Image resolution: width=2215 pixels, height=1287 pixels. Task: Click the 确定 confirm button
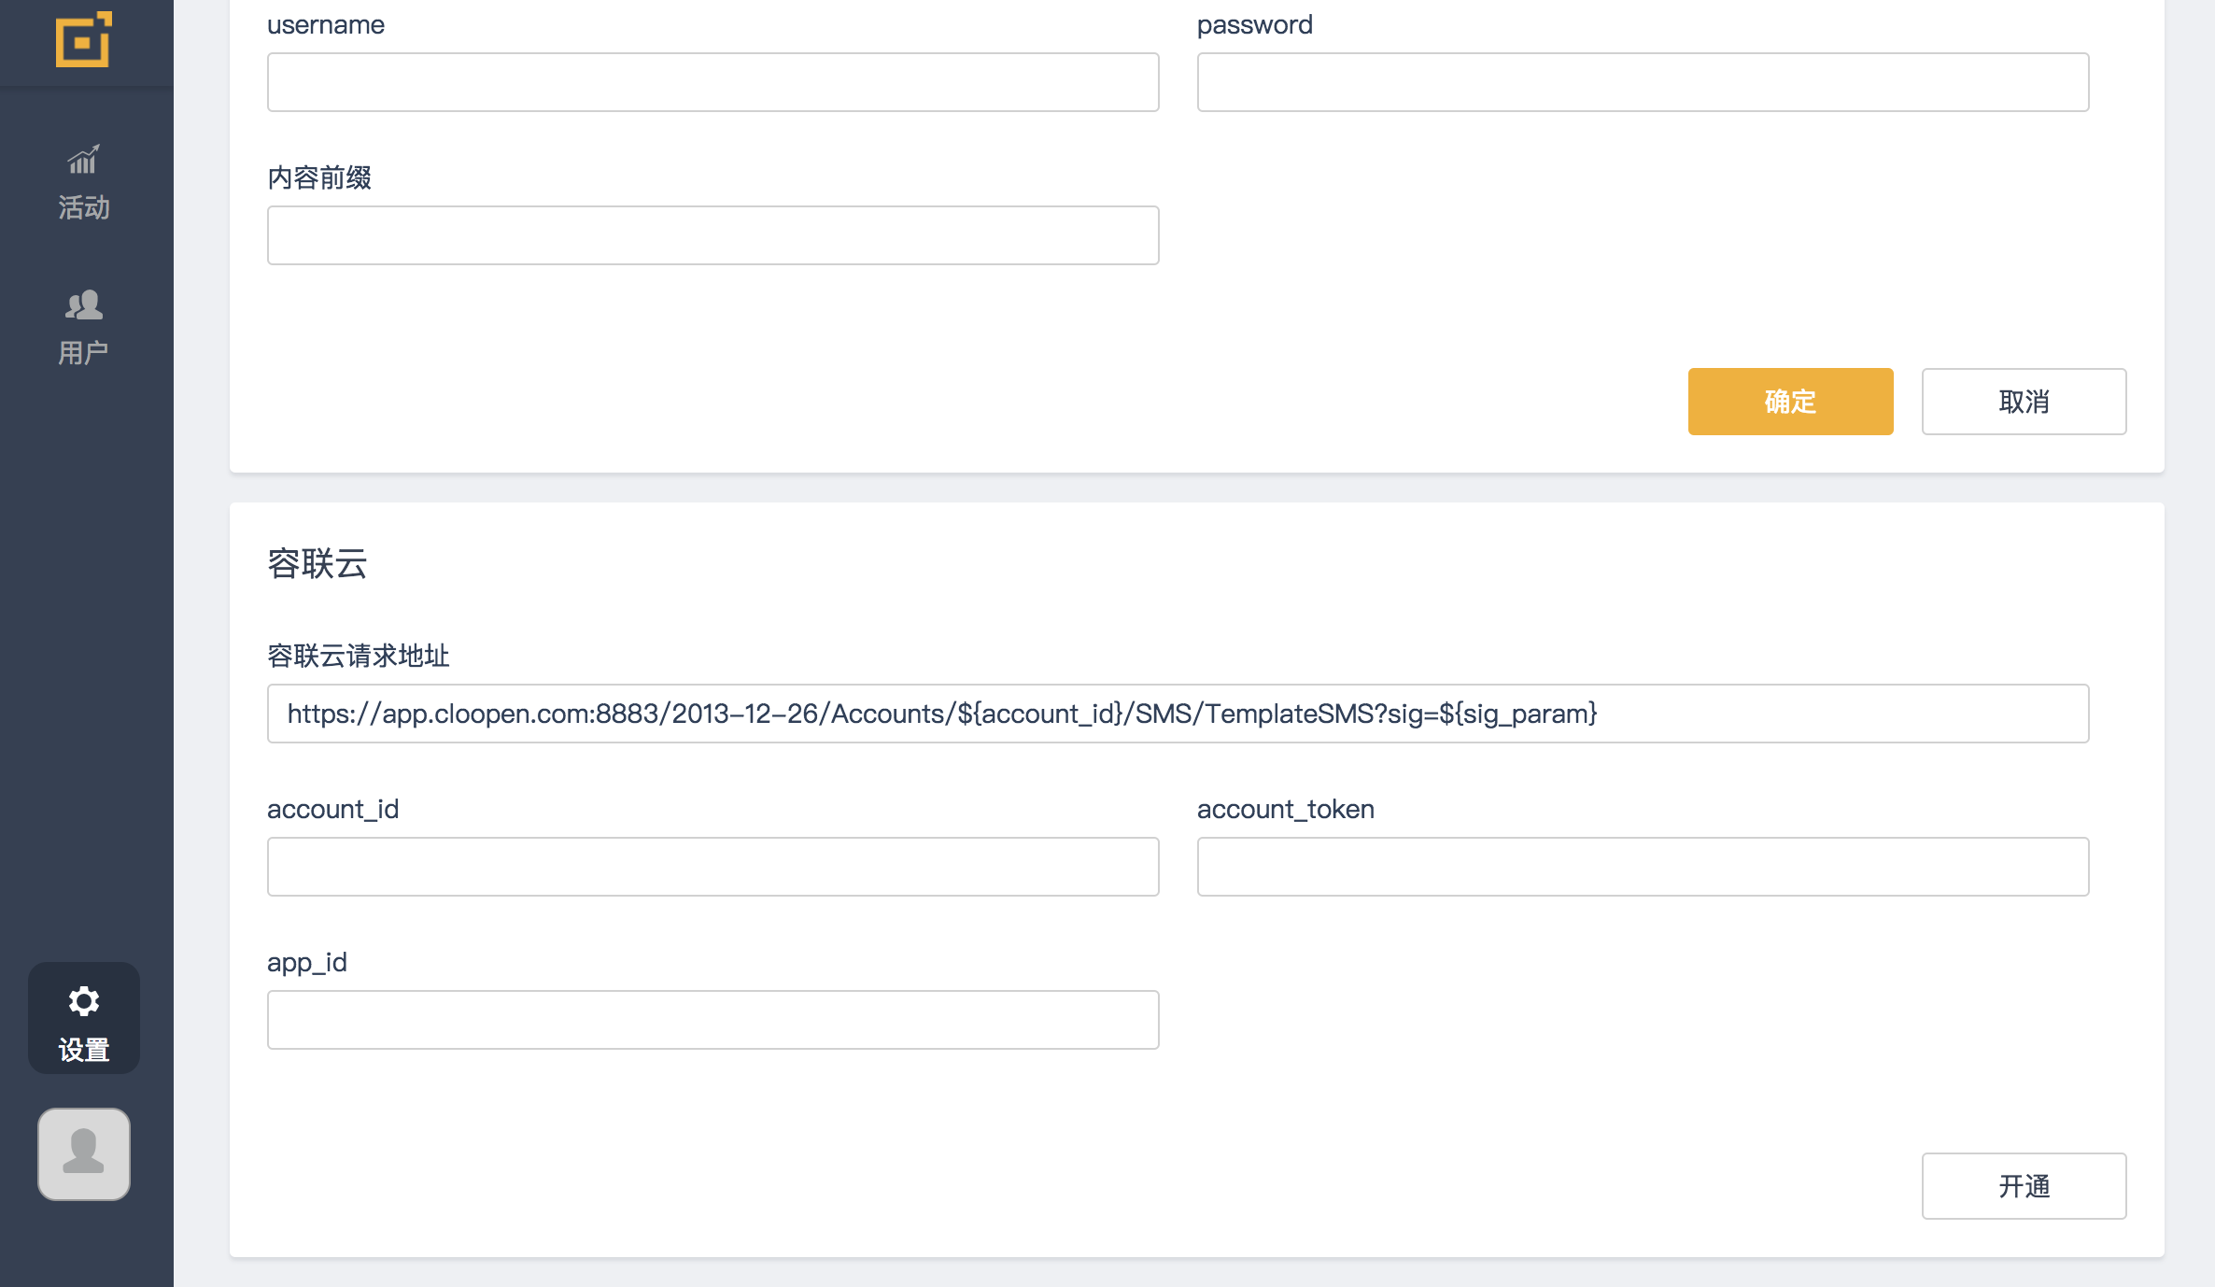(1790, 402)
